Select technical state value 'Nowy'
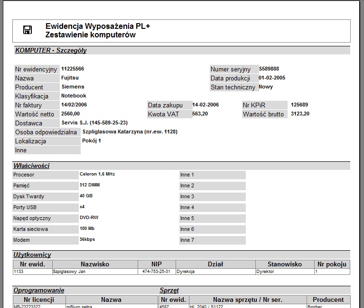 click(x=266, y=87)
